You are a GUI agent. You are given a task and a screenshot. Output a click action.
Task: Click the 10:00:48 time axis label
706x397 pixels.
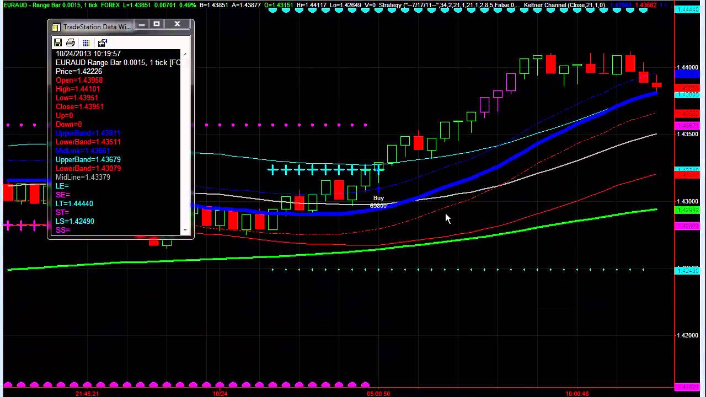click(577, 394)
